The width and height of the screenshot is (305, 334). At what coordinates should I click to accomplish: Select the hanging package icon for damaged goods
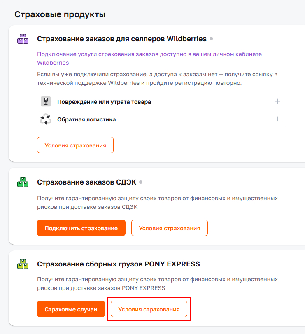click(46, 101)
